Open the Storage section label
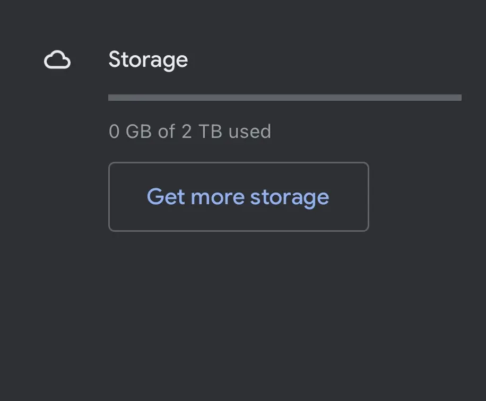 148,60
